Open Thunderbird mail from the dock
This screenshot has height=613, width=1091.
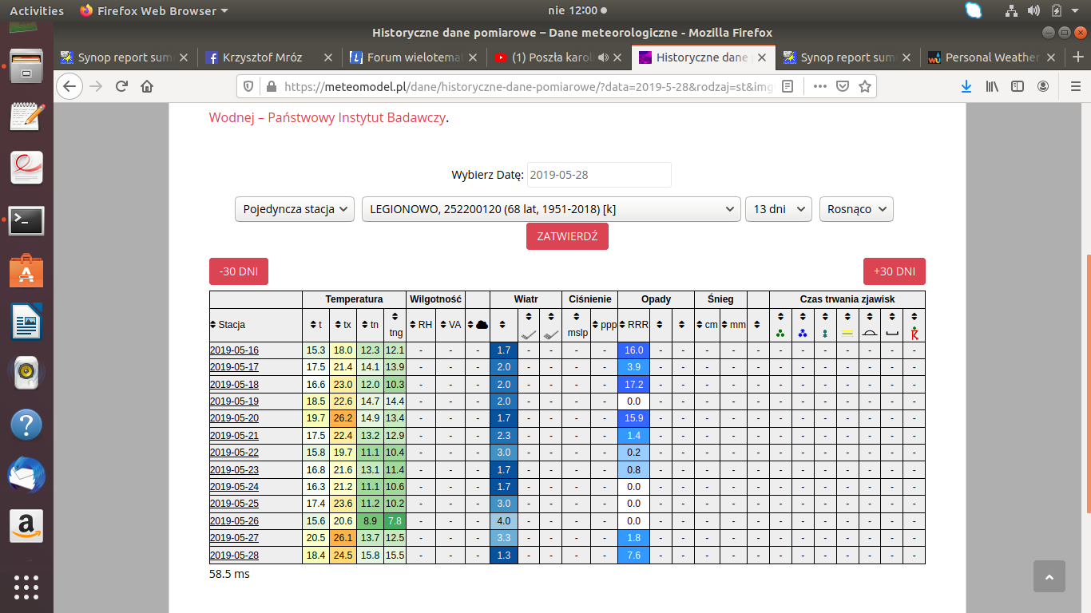[26, 477]
